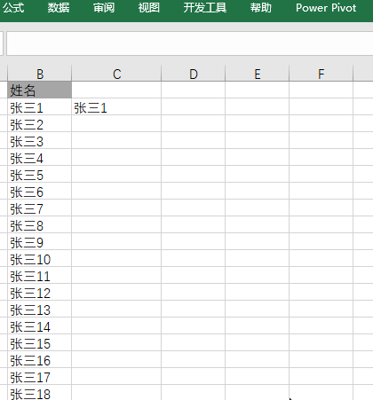
Task: Select the cell containing 张三6
Action: (40, 191)
